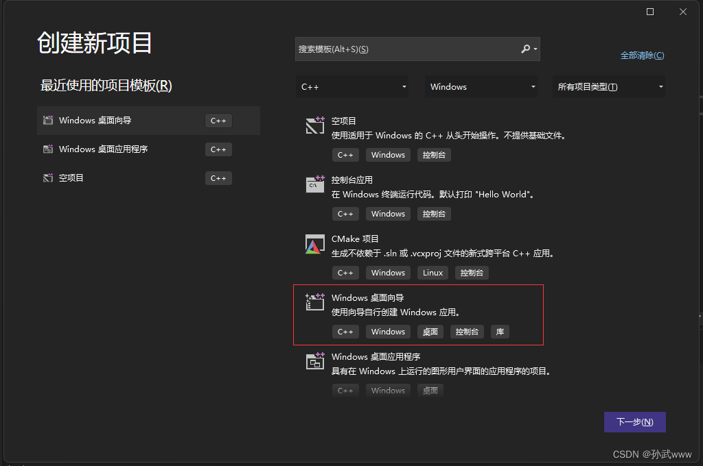Select the 控制台应用 template title
703x466 pixels.
pyautogui.click(x=352, y=180)
